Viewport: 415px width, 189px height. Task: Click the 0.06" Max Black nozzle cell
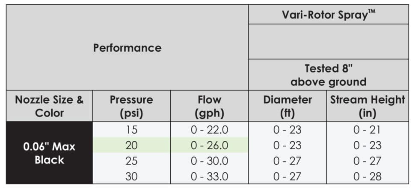coord(50,153)
